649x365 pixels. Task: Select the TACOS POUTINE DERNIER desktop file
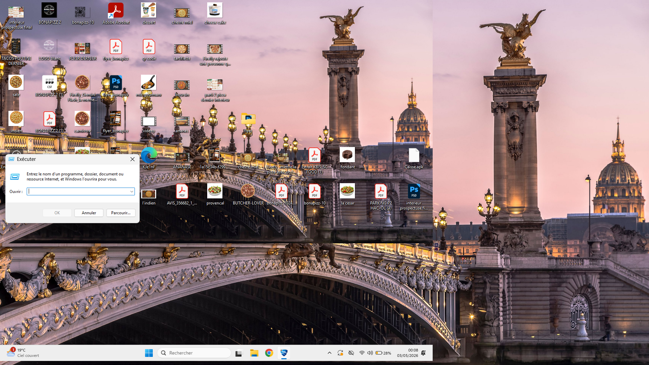click(16, 52)
